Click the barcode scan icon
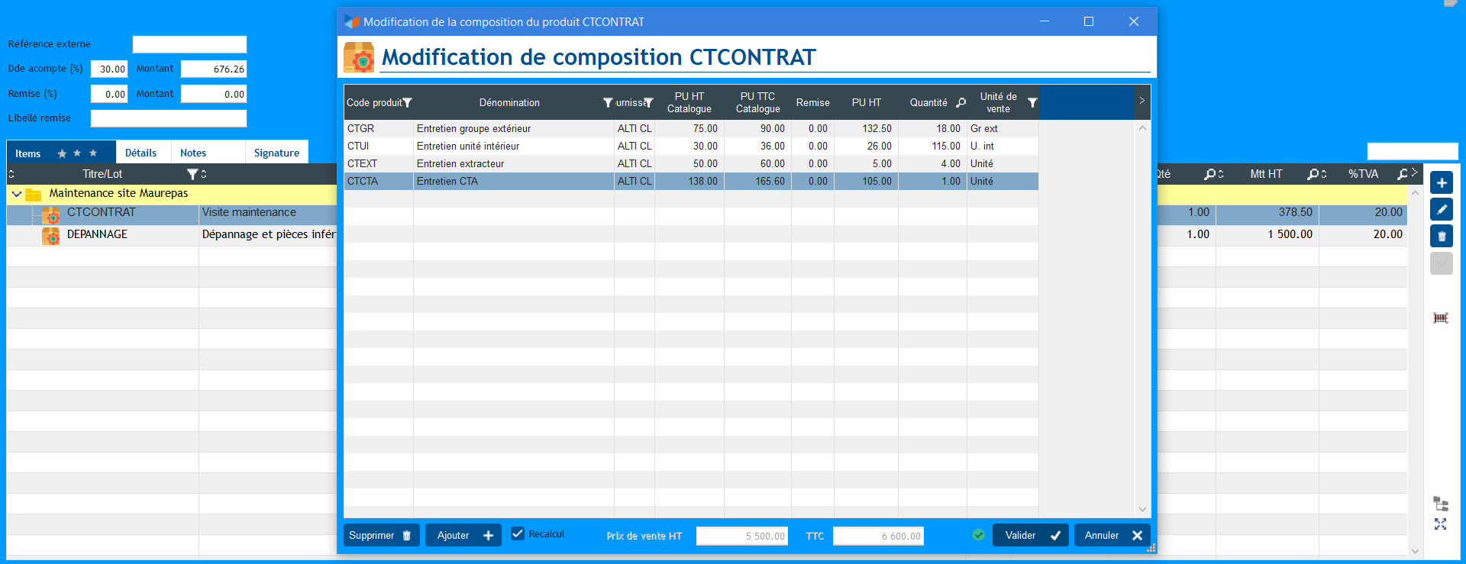 (1440, 317)
